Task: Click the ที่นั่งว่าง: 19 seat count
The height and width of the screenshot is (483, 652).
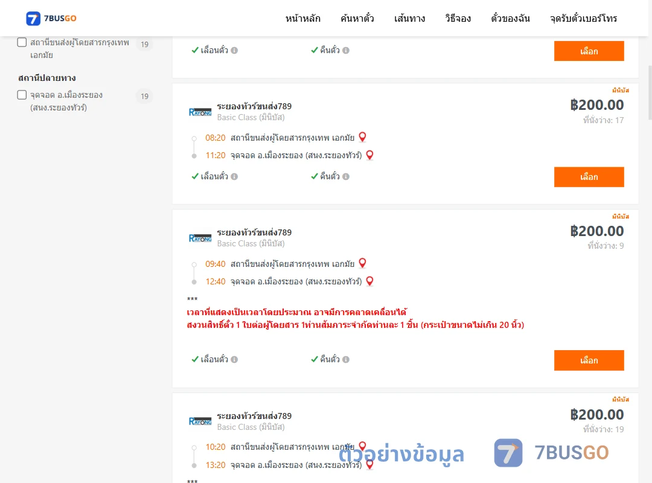Action: pyautogui.click(x=603, y=429)
